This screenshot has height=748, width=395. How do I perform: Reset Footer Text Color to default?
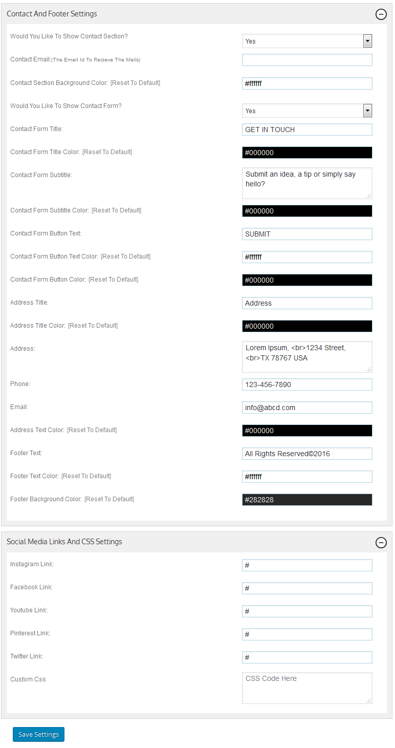(x=86, y=476)
